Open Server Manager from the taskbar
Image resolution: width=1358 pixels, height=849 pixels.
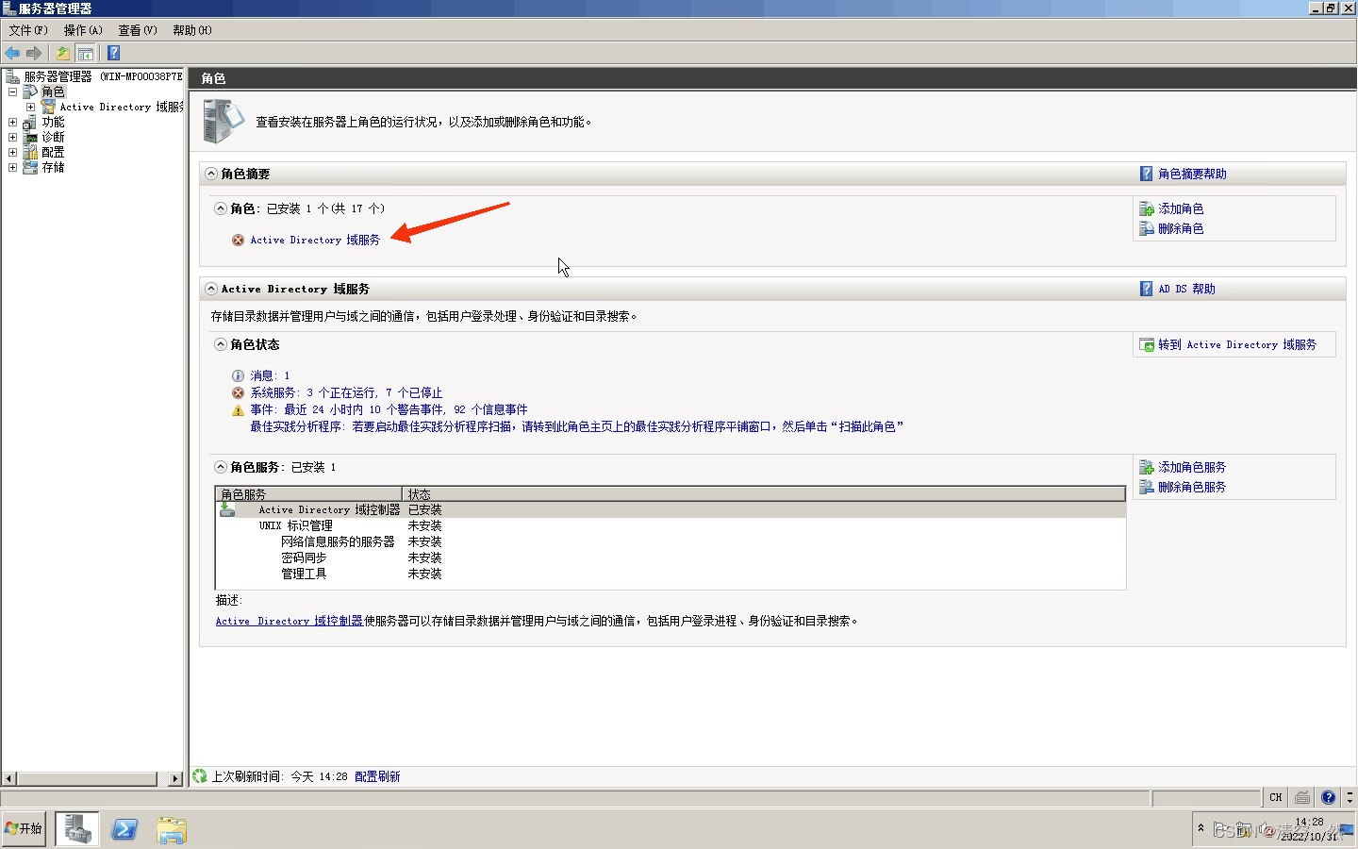[x=76, y=829]
